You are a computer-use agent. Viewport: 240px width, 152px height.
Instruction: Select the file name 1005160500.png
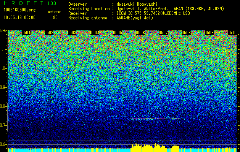pyautogui.click(x=20, y=10)
